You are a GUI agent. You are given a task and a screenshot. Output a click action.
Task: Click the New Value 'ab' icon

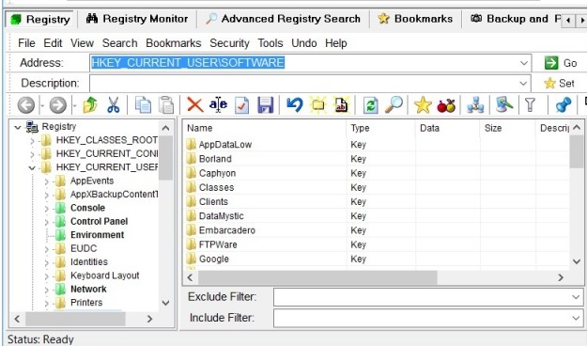click(x=341, y=105)
